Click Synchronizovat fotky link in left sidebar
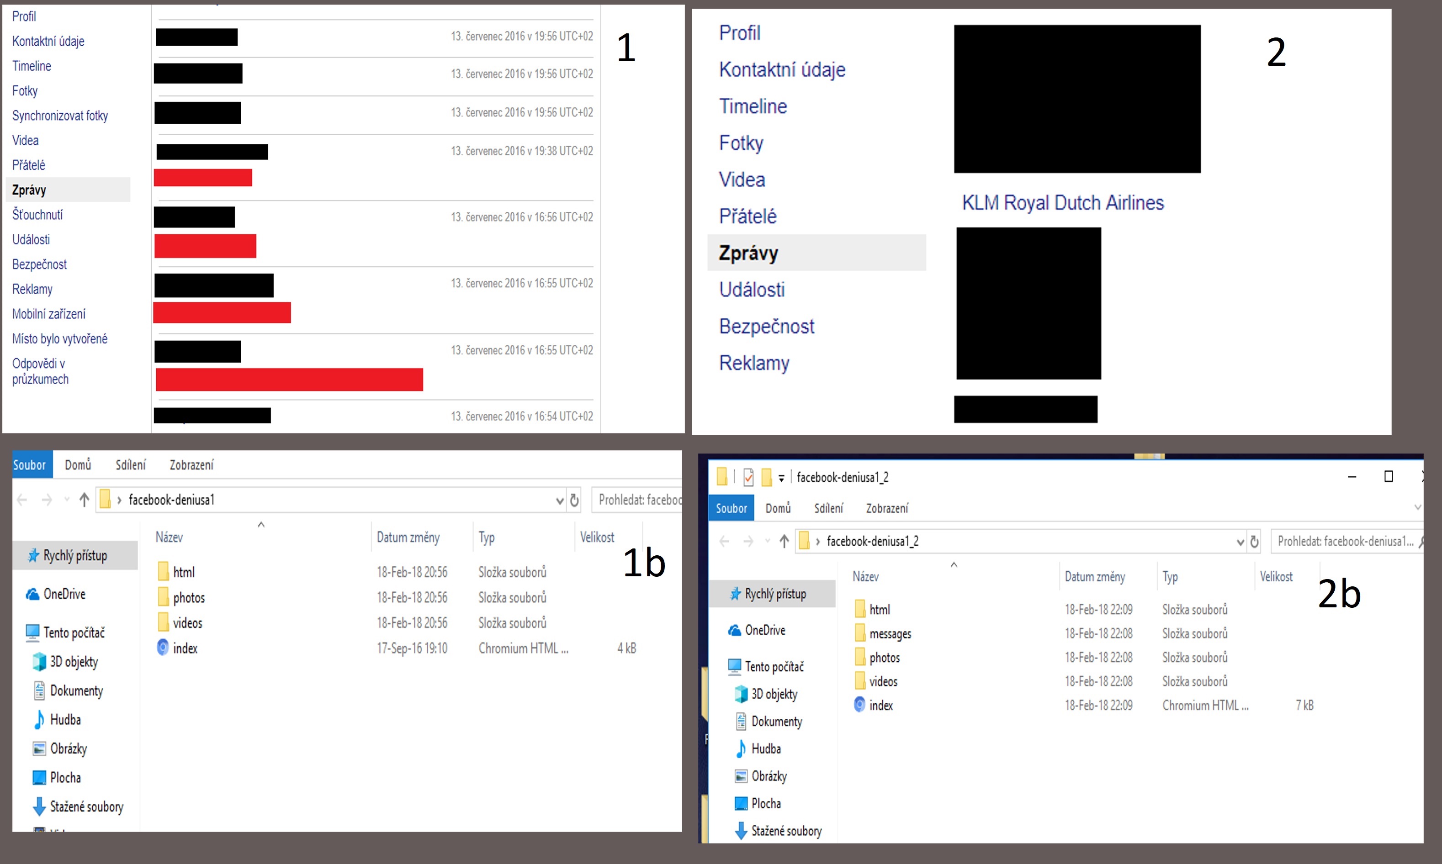The image size is (1442, 864). (60, 115)
